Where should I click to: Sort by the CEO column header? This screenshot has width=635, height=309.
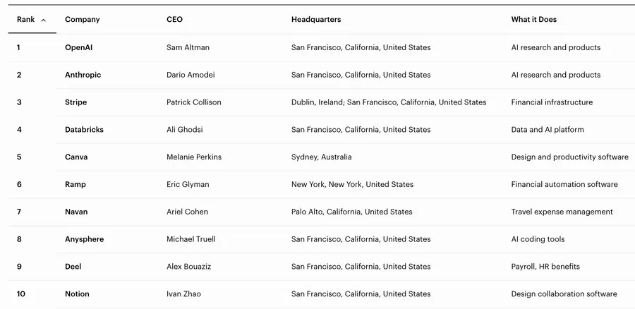(174, 20)
